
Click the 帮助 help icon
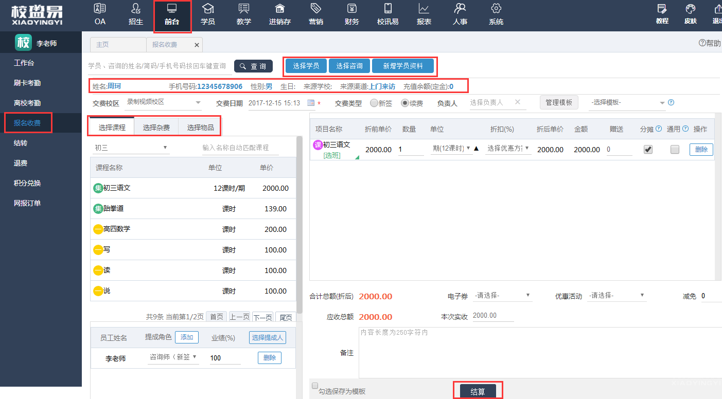[702, 43]
